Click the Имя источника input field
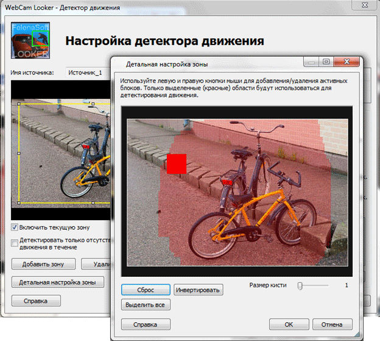The height and width of the screenshot is (341, 380). coord(88,73)
